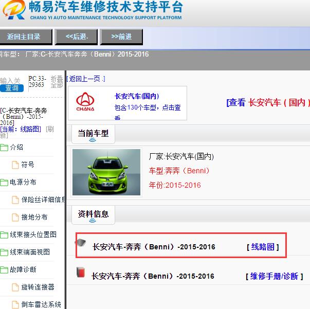Select the 当前车型 tab

coord(93,134)
